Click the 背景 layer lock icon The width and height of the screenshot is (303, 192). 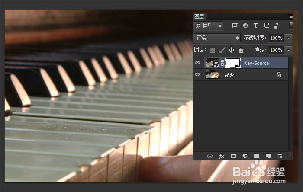279,74
